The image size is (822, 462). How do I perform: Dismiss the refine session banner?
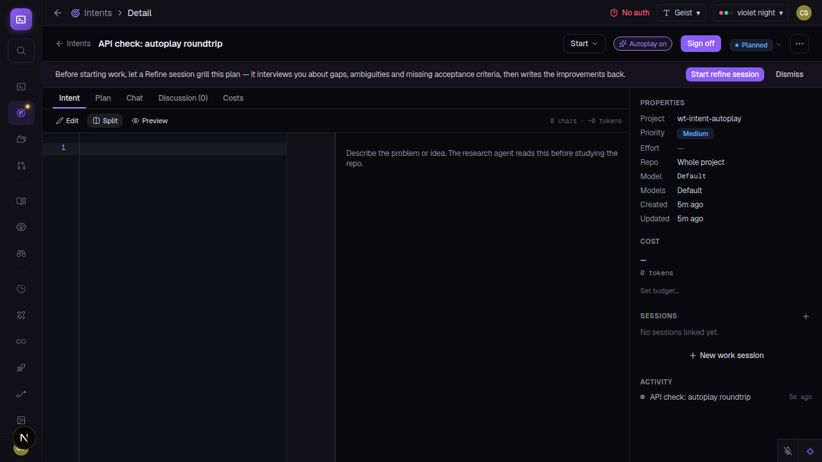click(x=789, y=74)
